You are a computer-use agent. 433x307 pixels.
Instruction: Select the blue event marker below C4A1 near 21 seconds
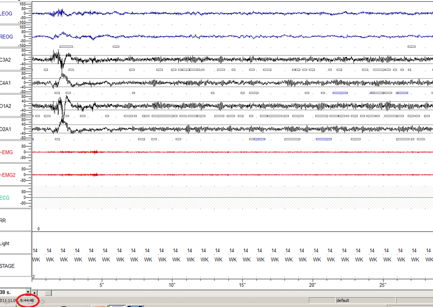(340, 93)
